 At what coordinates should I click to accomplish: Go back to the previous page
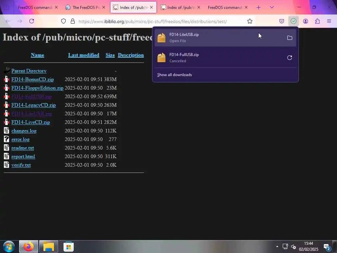click(x=8, y=21)
